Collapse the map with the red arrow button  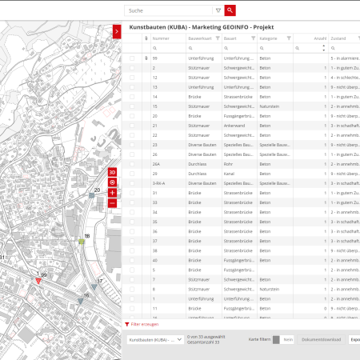click(117, 31)
